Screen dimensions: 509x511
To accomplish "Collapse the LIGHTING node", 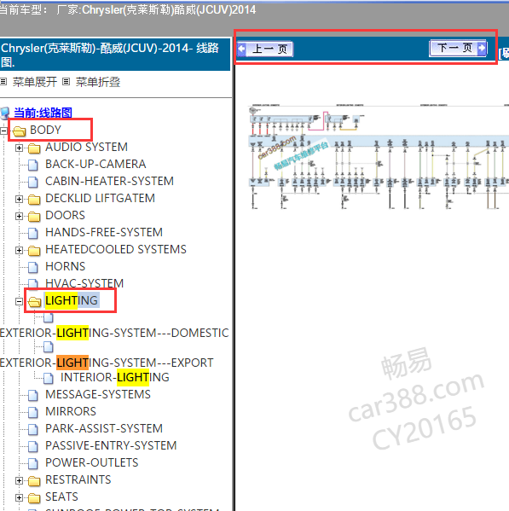I will tap(19, 302).
